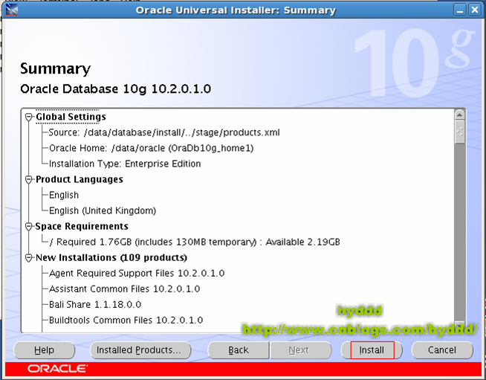Viewport: 486px width, 380px height.
Task: Select English (United Kingdom) row
Action: (x=103, y=211)
